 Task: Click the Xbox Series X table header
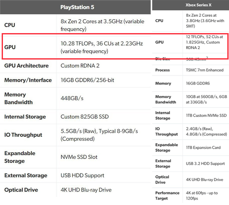point(198,5)
